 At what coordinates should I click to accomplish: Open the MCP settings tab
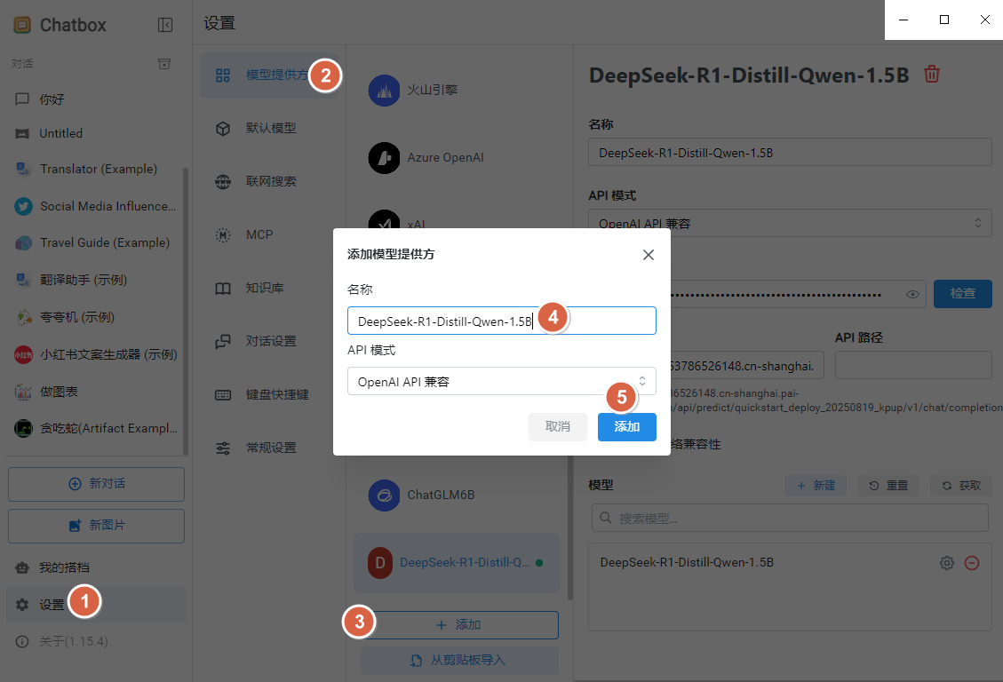268,234
